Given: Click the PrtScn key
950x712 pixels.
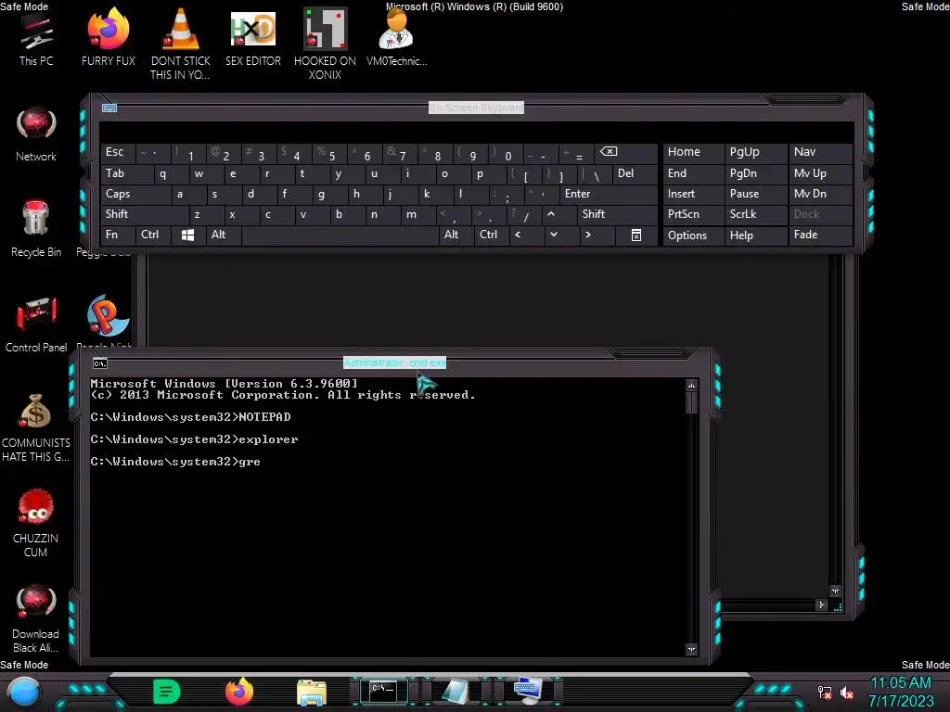Looking at the screenshot, I should [x=693, y=214].
